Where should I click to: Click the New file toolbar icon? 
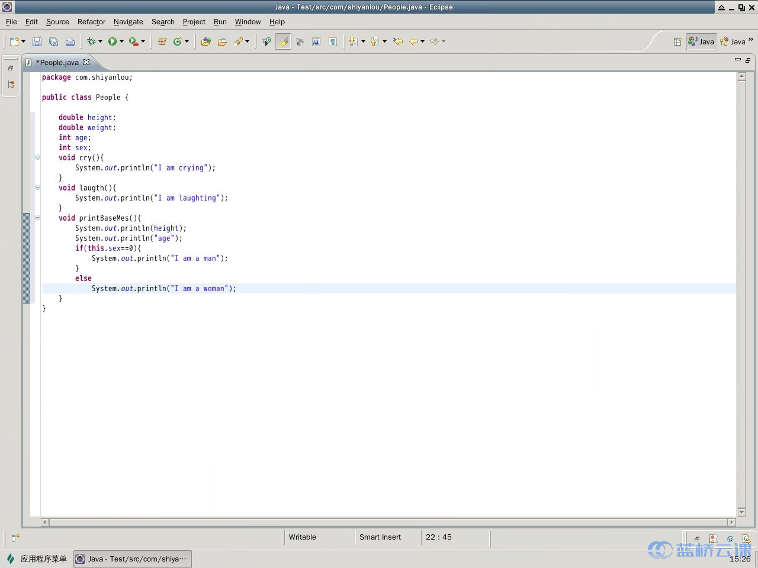pos(14,41)
